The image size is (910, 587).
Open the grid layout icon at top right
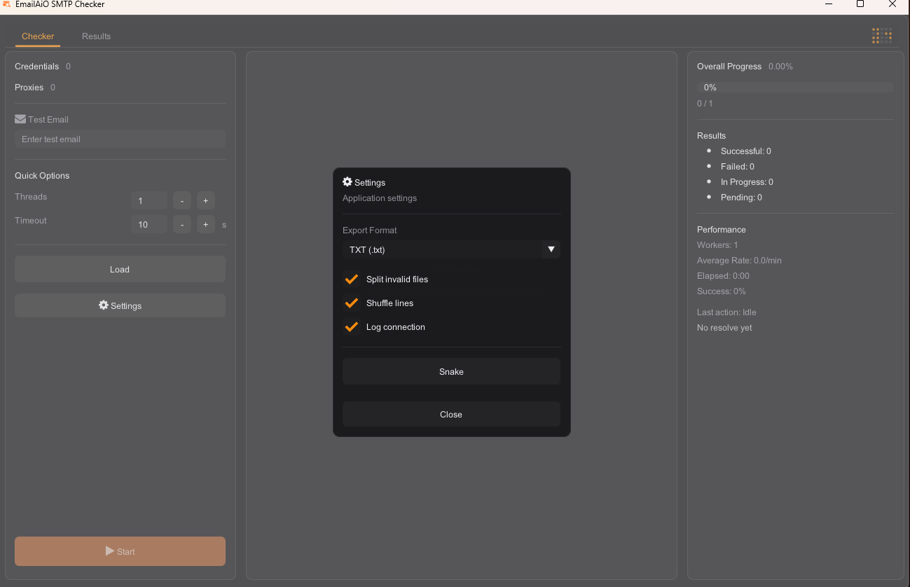pyautogui.click(x=881, y=35)
